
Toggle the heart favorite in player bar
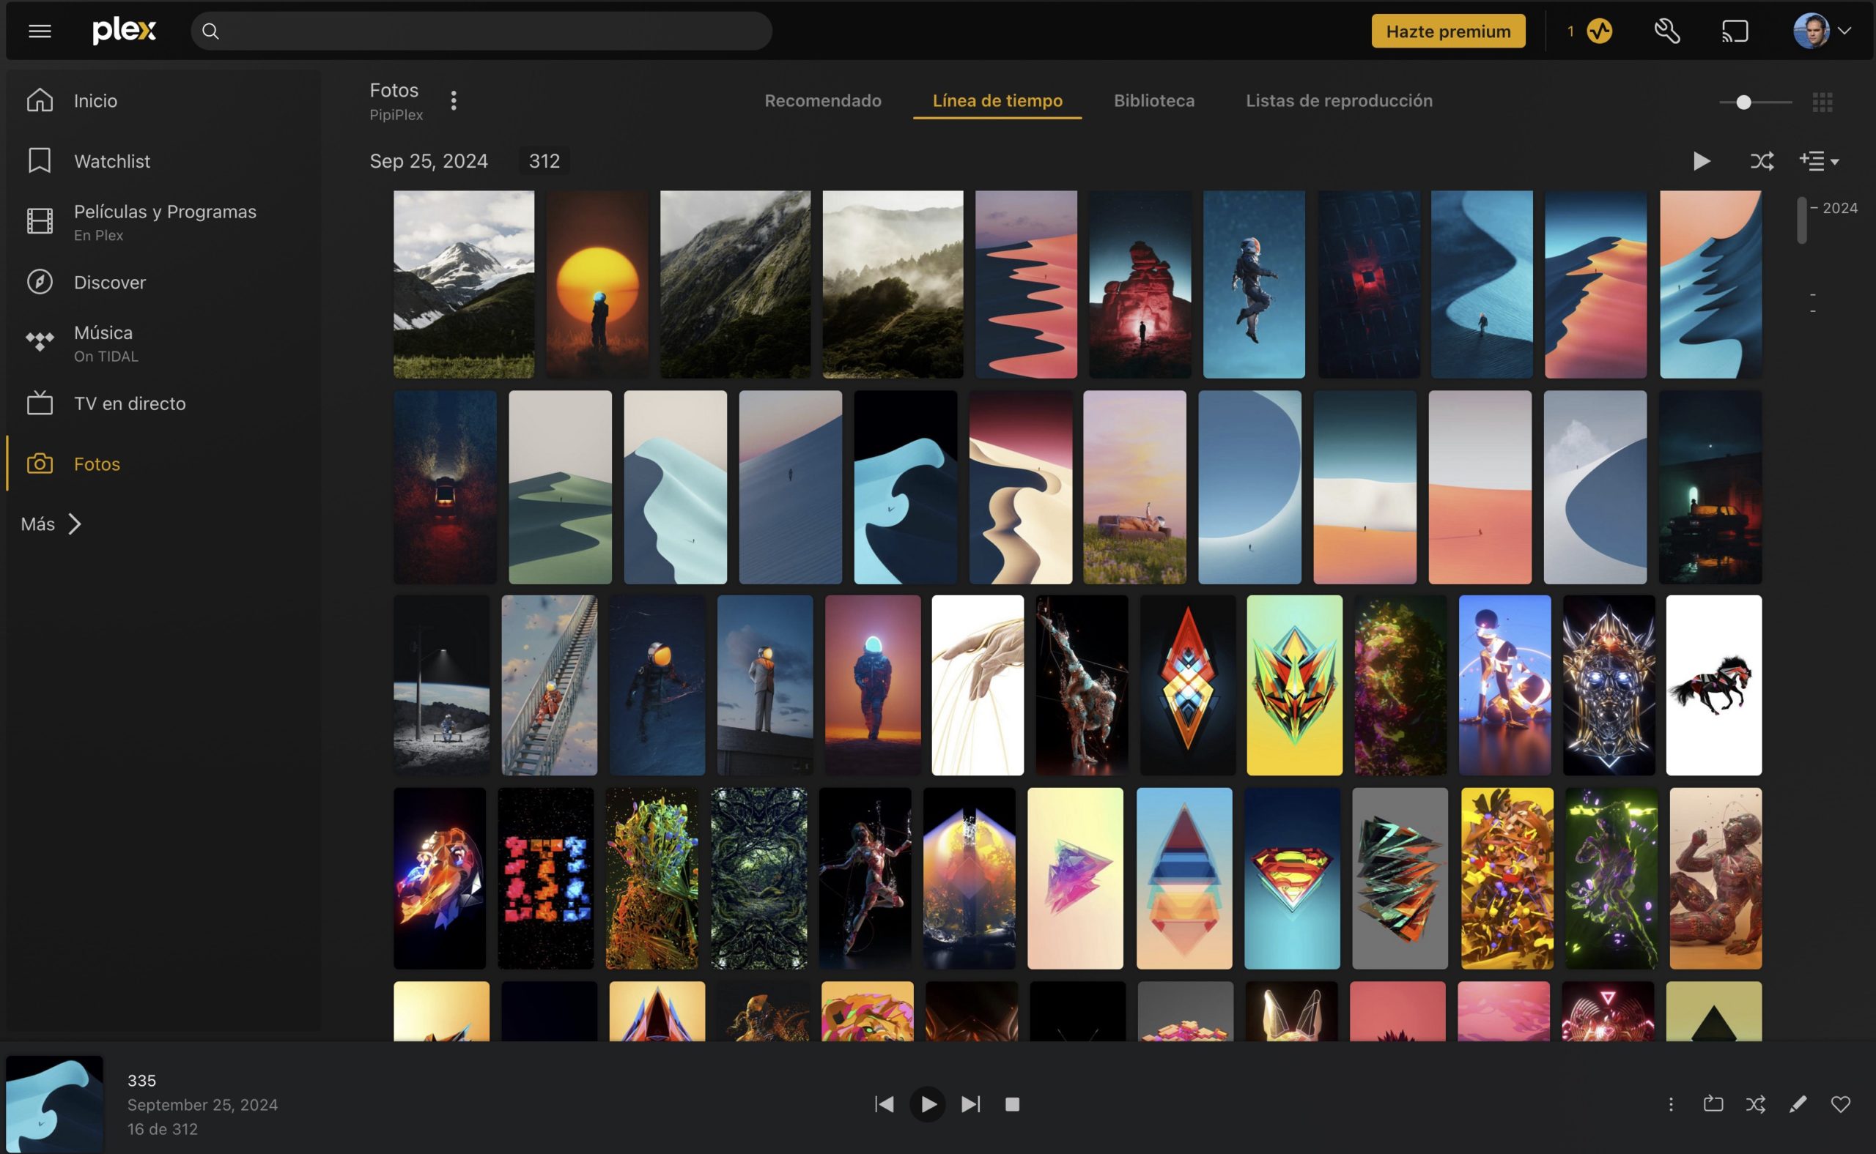tap(1841, 1104)
